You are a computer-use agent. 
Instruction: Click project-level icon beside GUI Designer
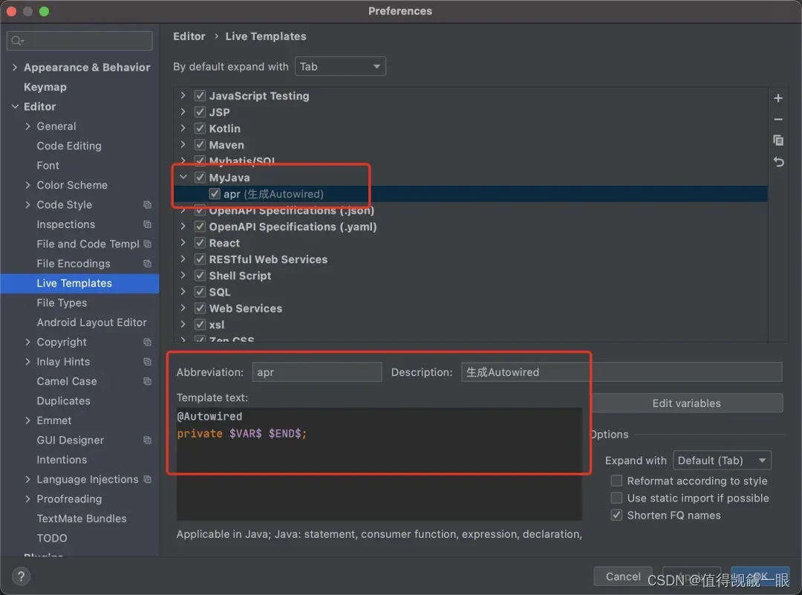147,440
